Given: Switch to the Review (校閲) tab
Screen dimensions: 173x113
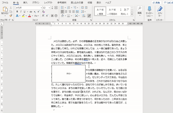Looking at the screenshot, I should point(90,3).
